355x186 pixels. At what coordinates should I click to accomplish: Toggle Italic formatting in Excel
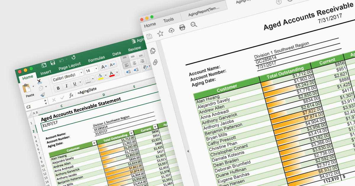pos(66,86)
